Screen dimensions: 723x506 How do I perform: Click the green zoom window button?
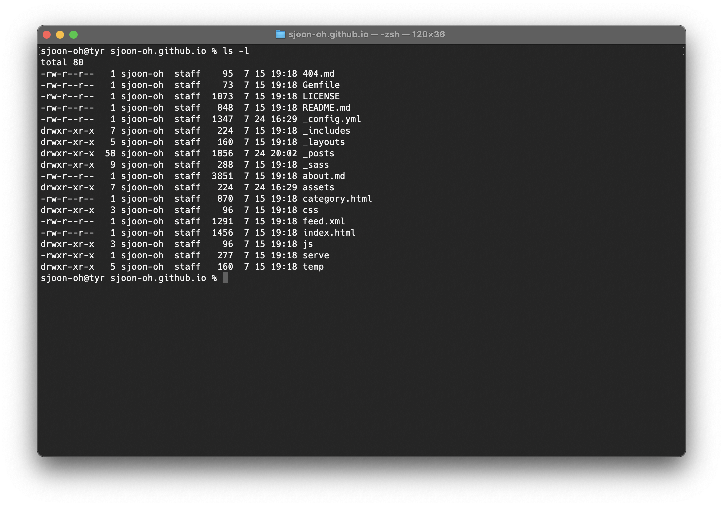pos(74,35)
